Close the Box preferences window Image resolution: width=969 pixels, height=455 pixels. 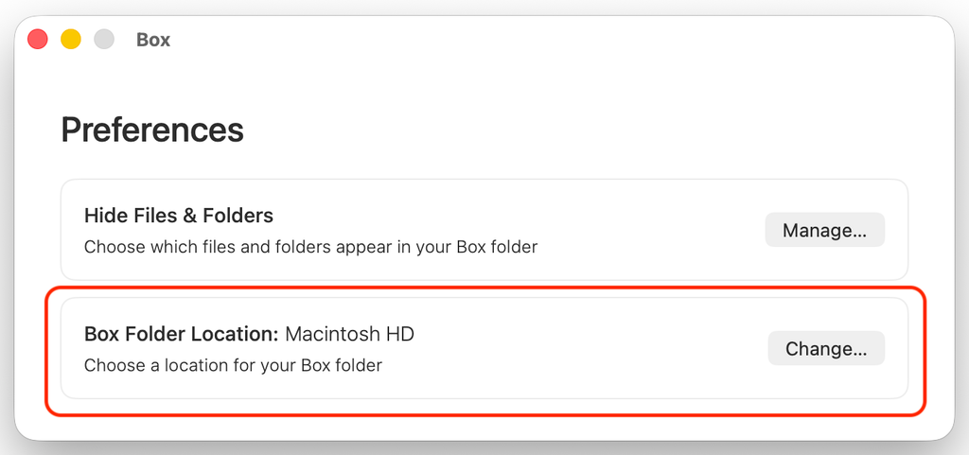click(38, 40)
